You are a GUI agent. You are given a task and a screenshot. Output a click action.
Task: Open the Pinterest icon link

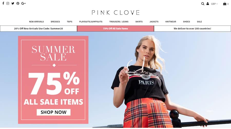click(18, 3)
